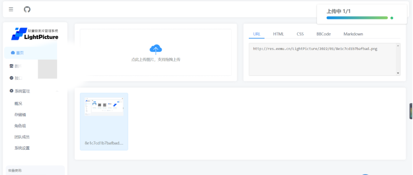Click the upload progress bar
Screen dimensions: 413x175
(x=357, y=18)
